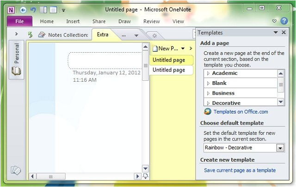
Task: Click the horizontal scrollbar thumb
Action: [51, 176]
